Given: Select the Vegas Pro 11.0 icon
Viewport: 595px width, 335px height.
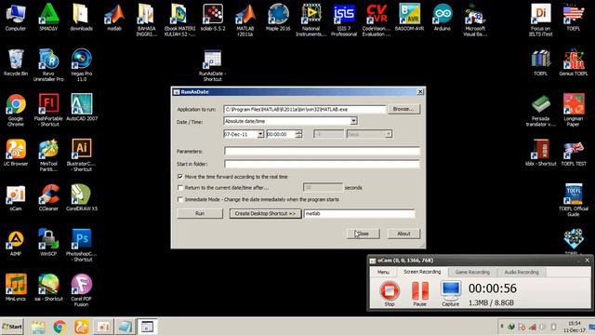Looking at the screenshot, I should pyautogui.click(x=81, y=65).
